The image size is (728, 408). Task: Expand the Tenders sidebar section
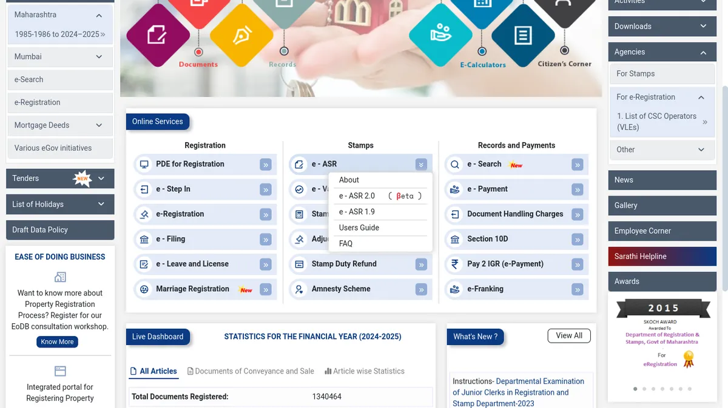pyautogui.click(x=101, y=179)
